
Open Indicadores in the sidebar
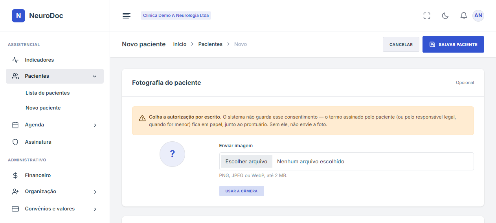point(55,60)
